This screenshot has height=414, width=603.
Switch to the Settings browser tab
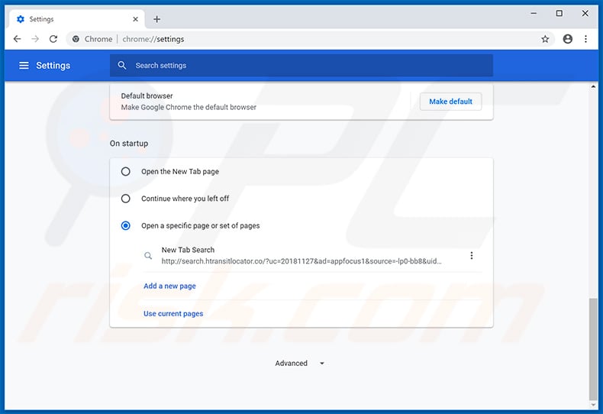(77, 19)
